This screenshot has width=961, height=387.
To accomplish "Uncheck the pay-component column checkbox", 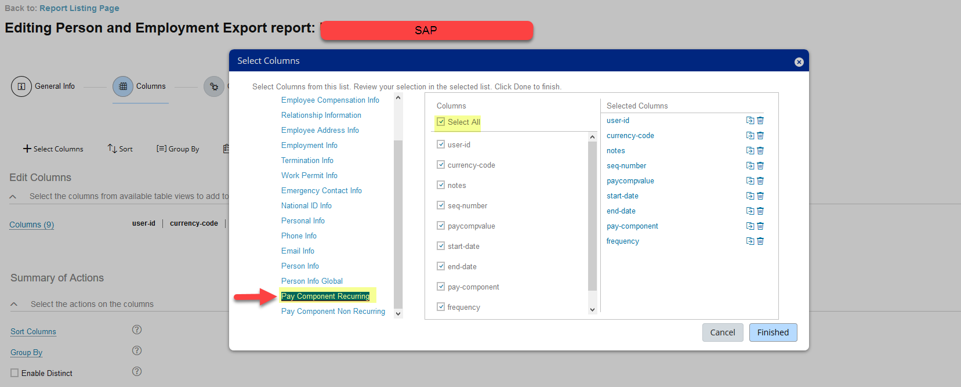I will coord(441,287).
